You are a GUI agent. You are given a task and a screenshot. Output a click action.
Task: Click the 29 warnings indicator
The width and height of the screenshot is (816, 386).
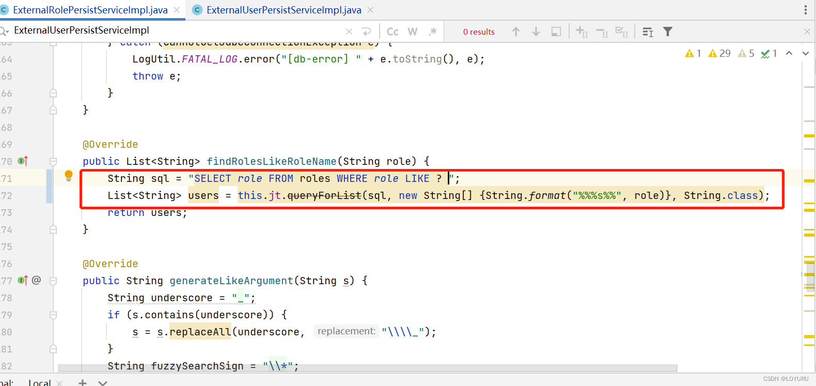719,53
